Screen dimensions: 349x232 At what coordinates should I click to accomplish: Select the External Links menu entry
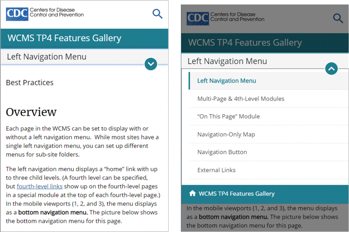[216, 170]
